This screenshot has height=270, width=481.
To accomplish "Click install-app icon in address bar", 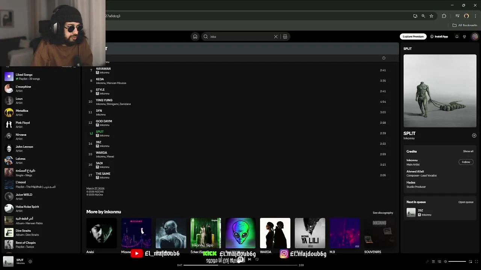I will tap(415, 16).
